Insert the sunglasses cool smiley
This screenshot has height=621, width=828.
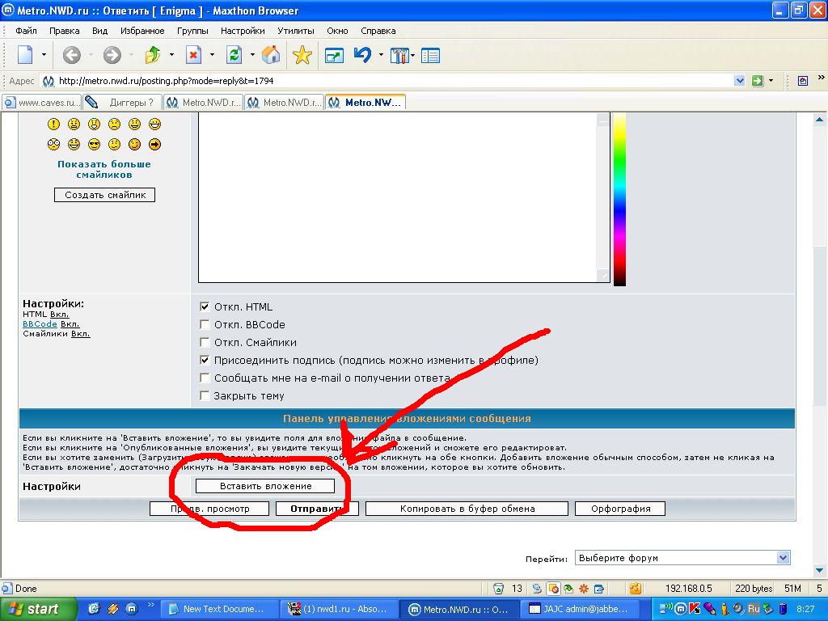pyautogui.click(x=94, y=145)
